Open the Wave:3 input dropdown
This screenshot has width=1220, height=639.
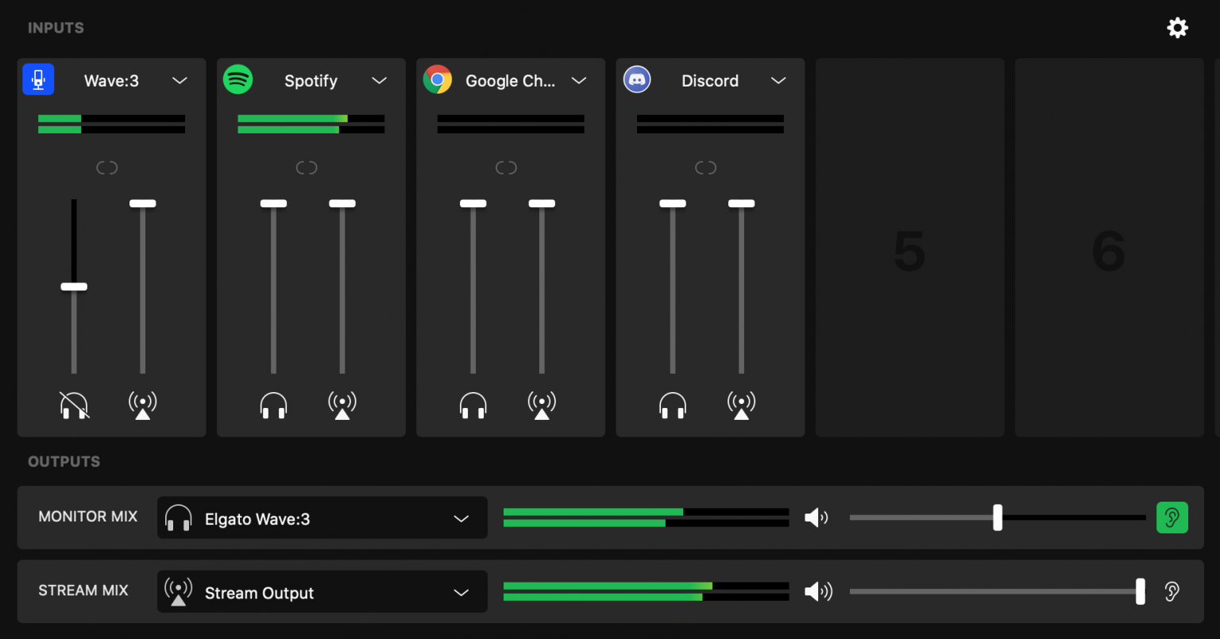click(x=180, y=80)
